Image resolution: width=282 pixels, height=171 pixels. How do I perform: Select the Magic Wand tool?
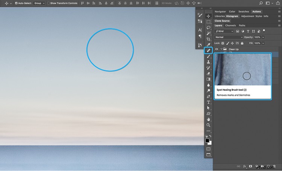tap(208, 34)
